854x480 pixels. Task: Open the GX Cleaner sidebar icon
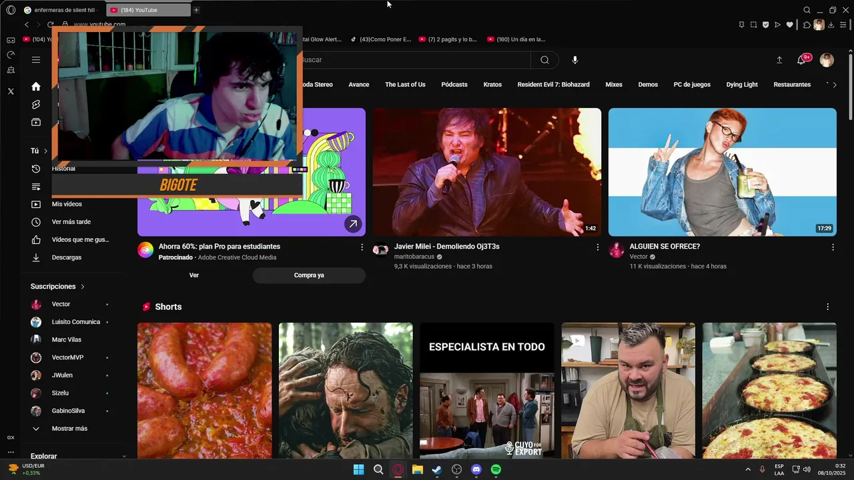[x=11, y=70]
